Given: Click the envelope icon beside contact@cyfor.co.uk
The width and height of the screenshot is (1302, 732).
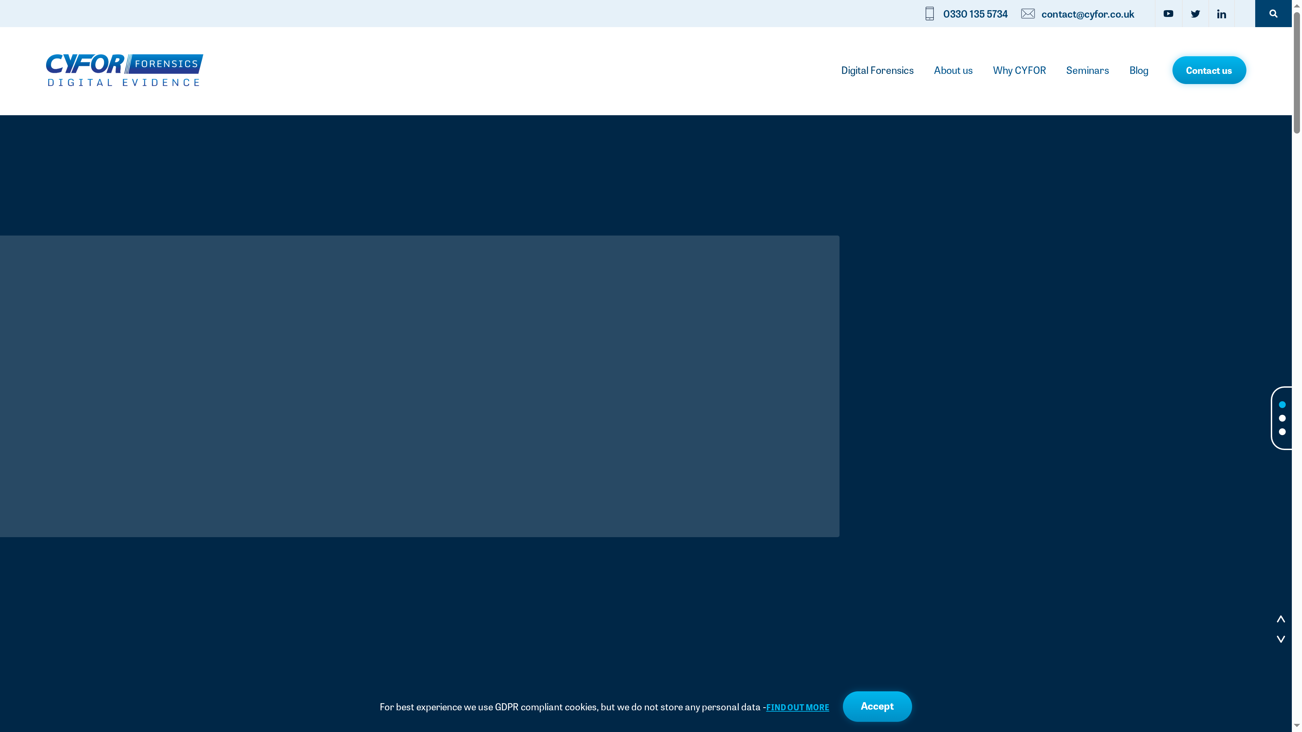Looking at the screenshot, I should tap(1028, 14).
